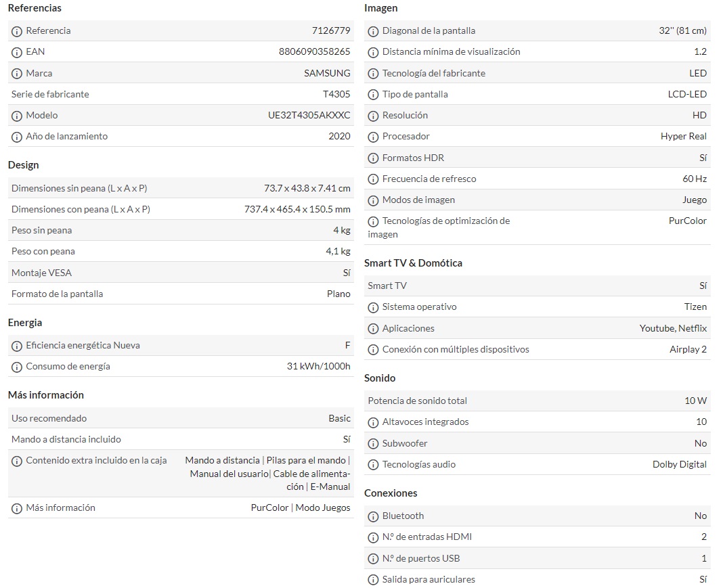This screenshot has width=723, height=588.
Task: Show info for Formatos HDR
Action: (373, 158)
